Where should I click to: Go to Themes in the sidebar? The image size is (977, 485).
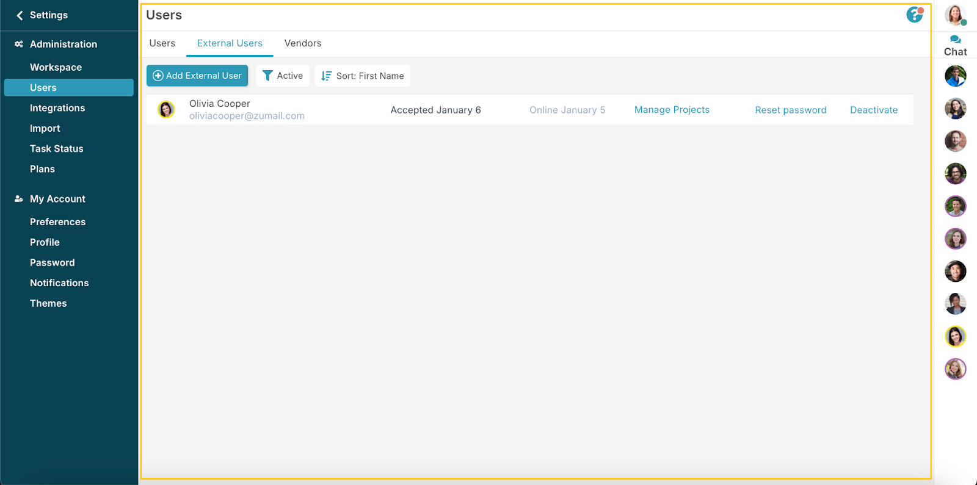(x=48, y=303)
